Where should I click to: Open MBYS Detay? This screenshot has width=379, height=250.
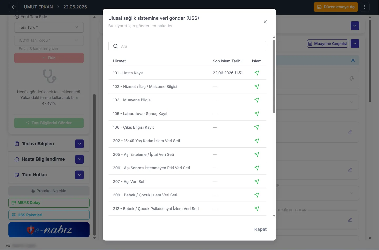pyautogui.click(x=49, y=203)
